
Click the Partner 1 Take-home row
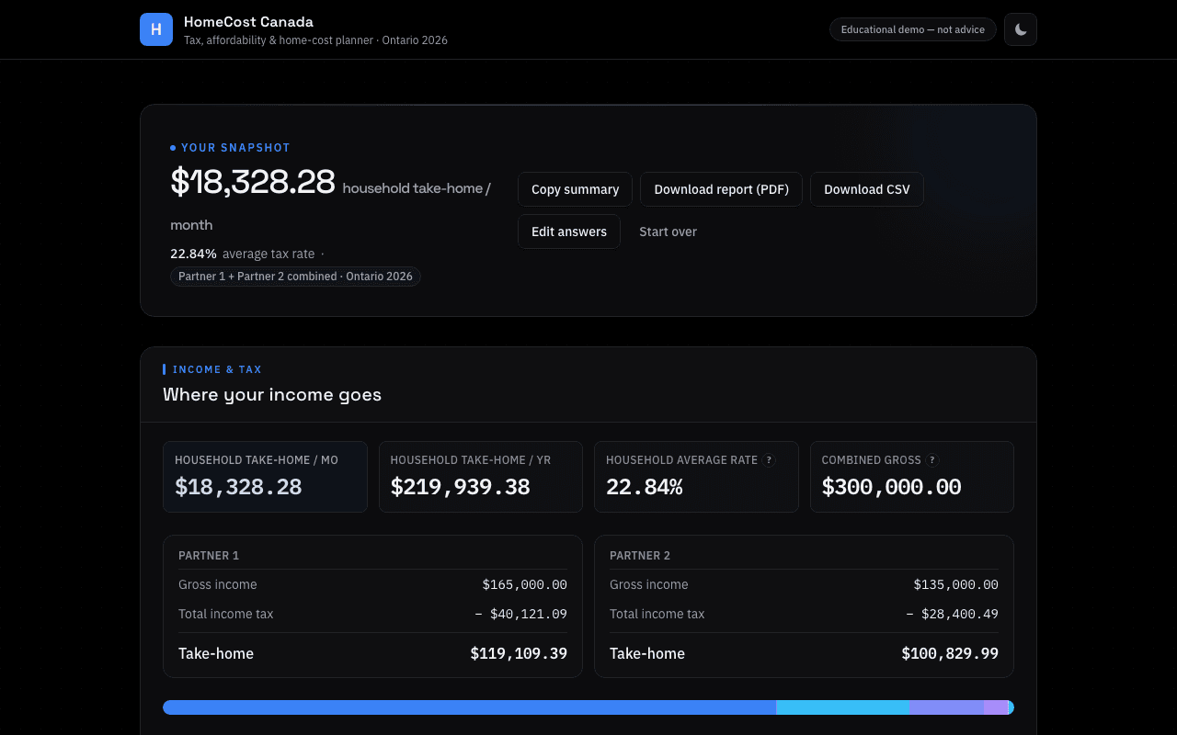tap(372, 653)
